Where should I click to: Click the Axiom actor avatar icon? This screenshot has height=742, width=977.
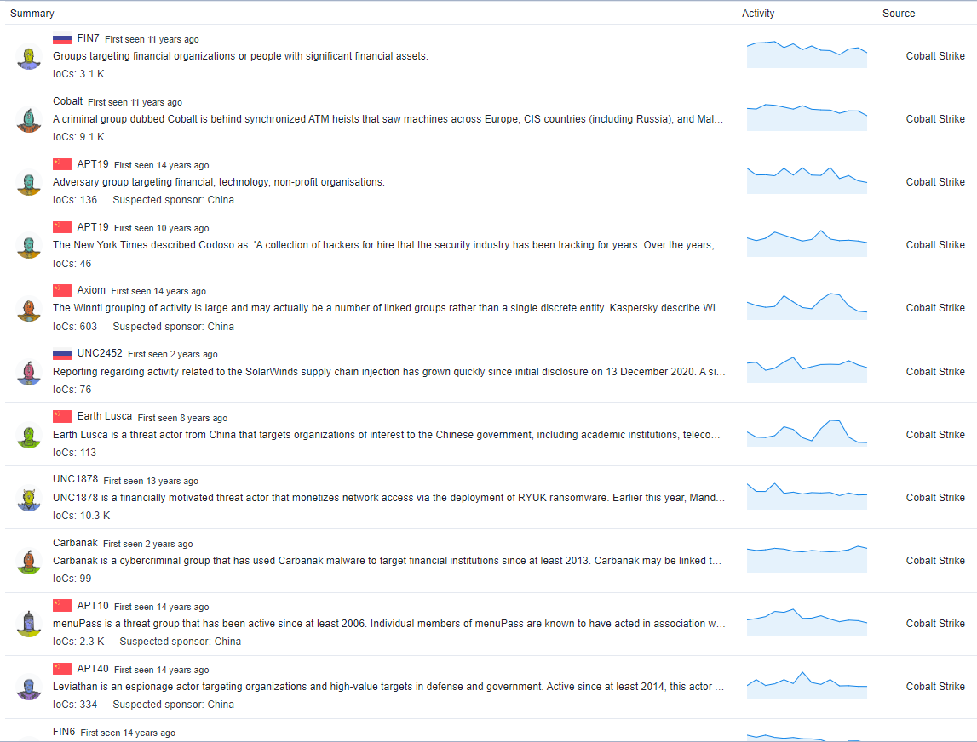[29, 309]
